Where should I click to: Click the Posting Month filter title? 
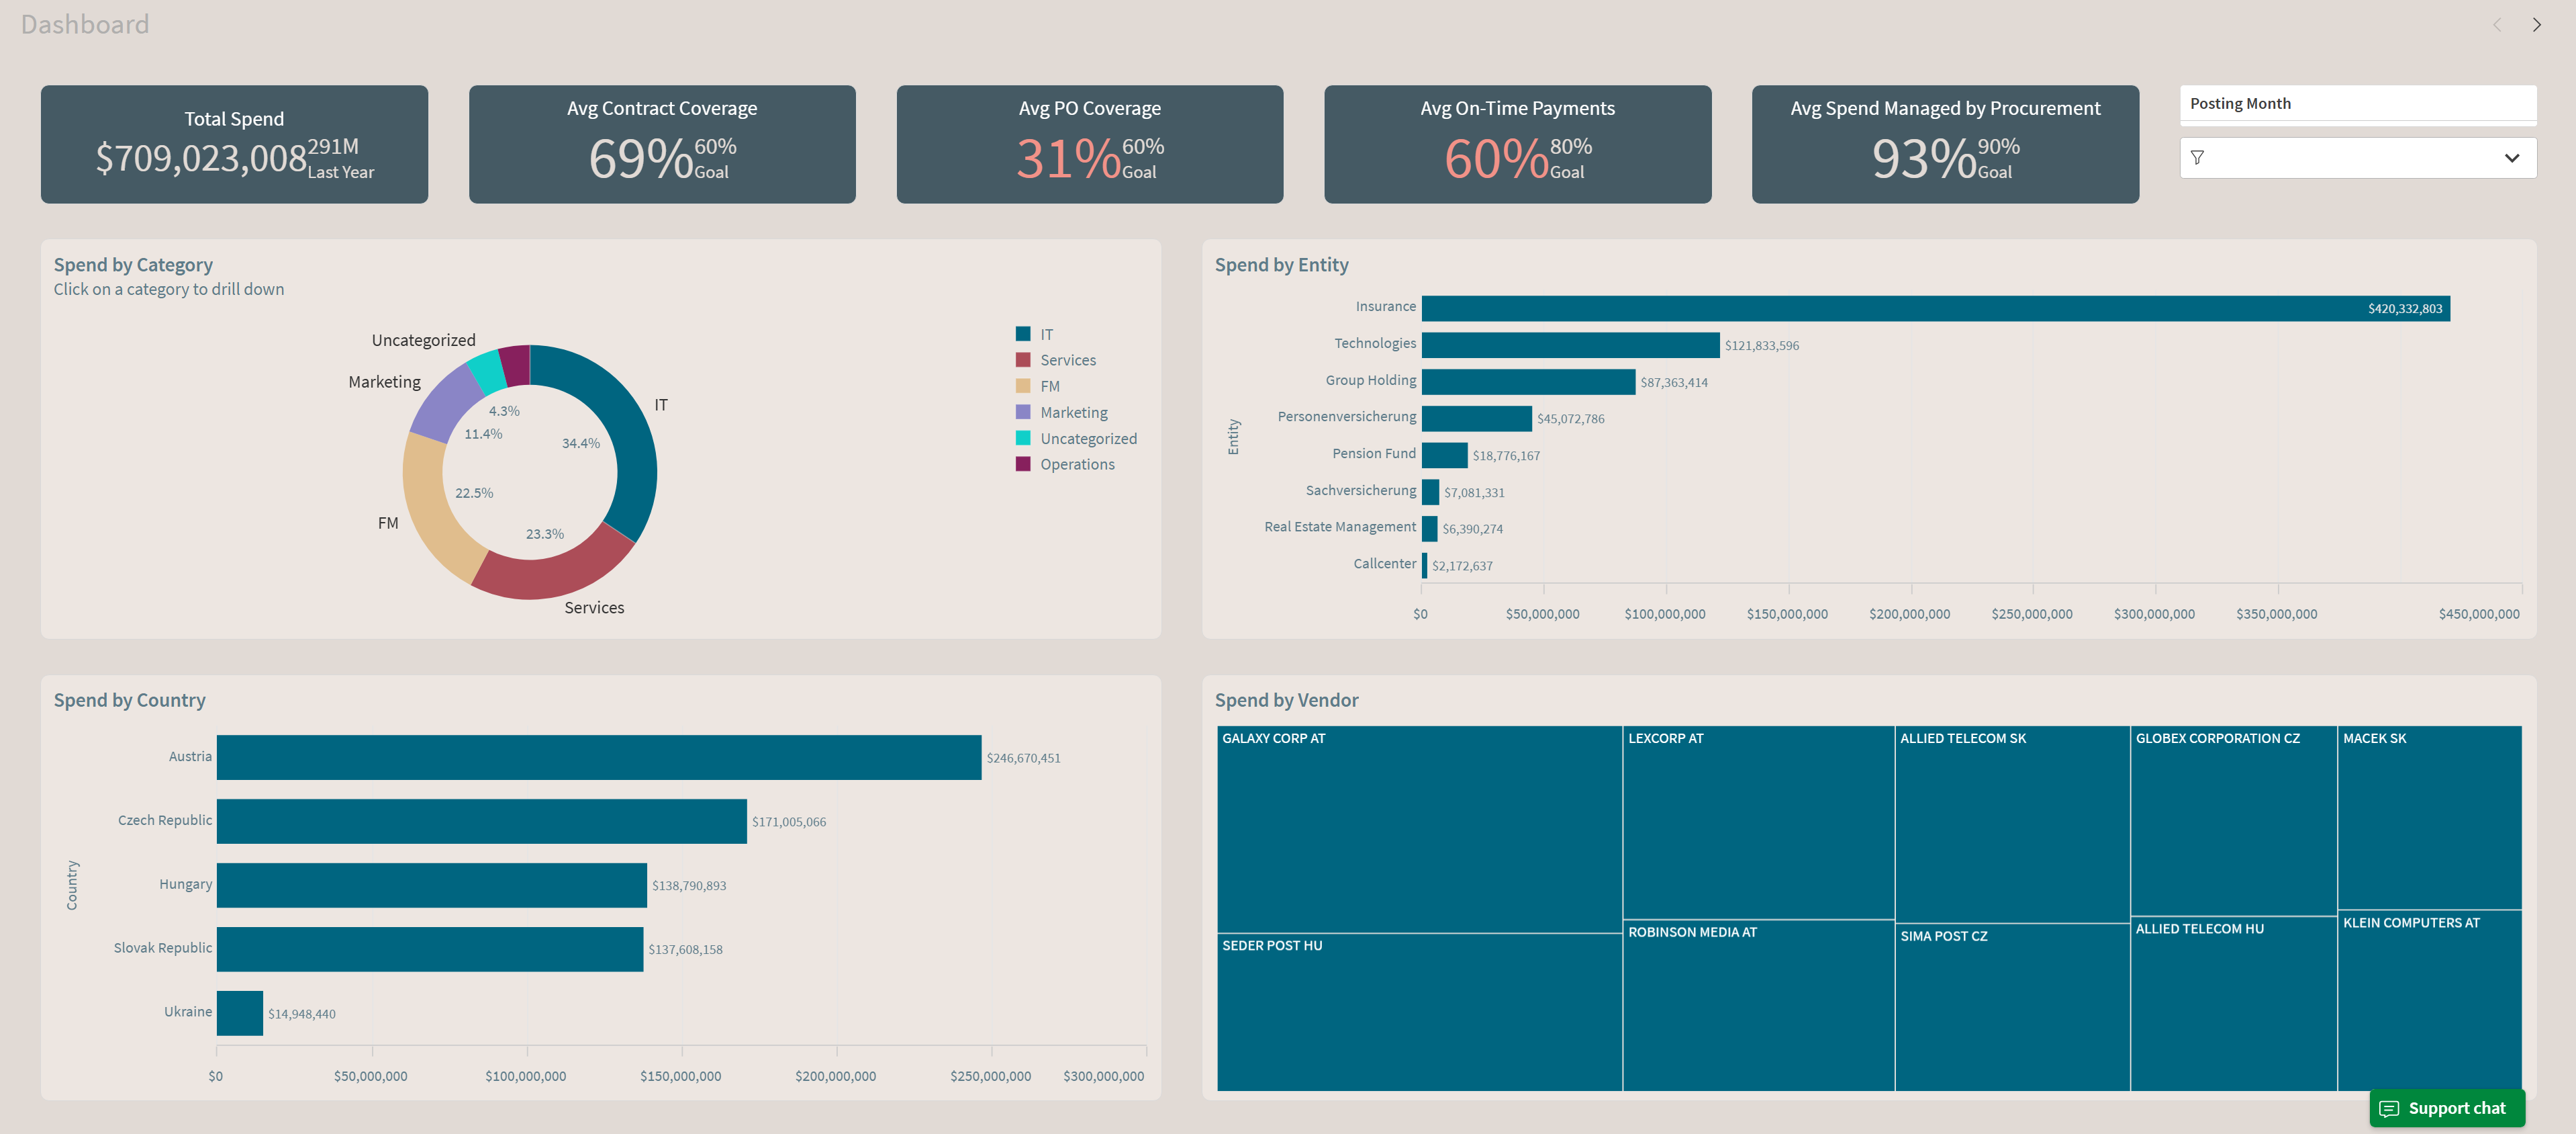tap(2240, 104)
